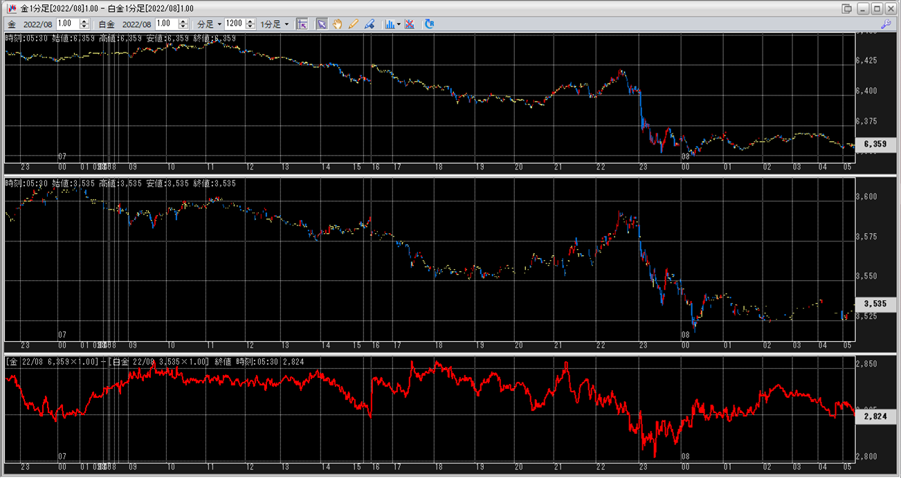
Task: Select the pencil drawing tool
Action: pos(354,24)
